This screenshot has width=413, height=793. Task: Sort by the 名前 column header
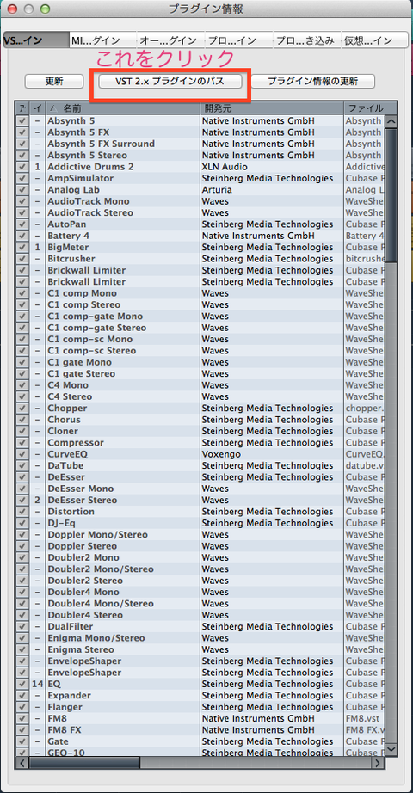pyautogui.click(x=123, y=108)
